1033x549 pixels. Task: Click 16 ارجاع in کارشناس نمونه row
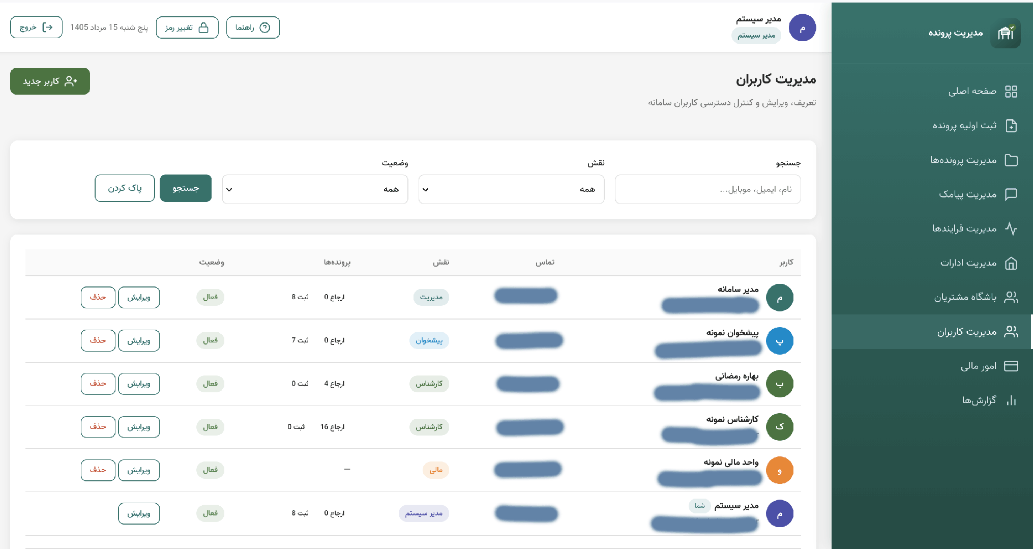point(332,427)
